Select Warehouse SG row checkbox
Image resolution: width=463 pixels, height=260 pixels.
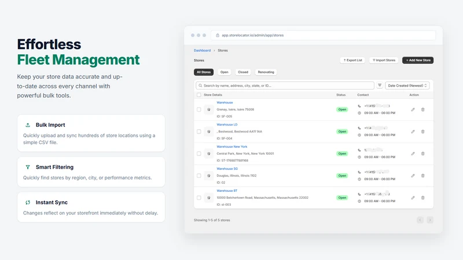199,176
